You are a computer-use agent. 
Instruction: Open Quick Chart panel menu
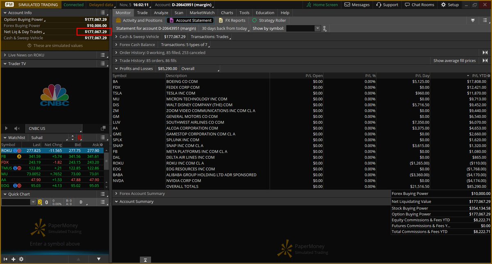pos(104,194)
